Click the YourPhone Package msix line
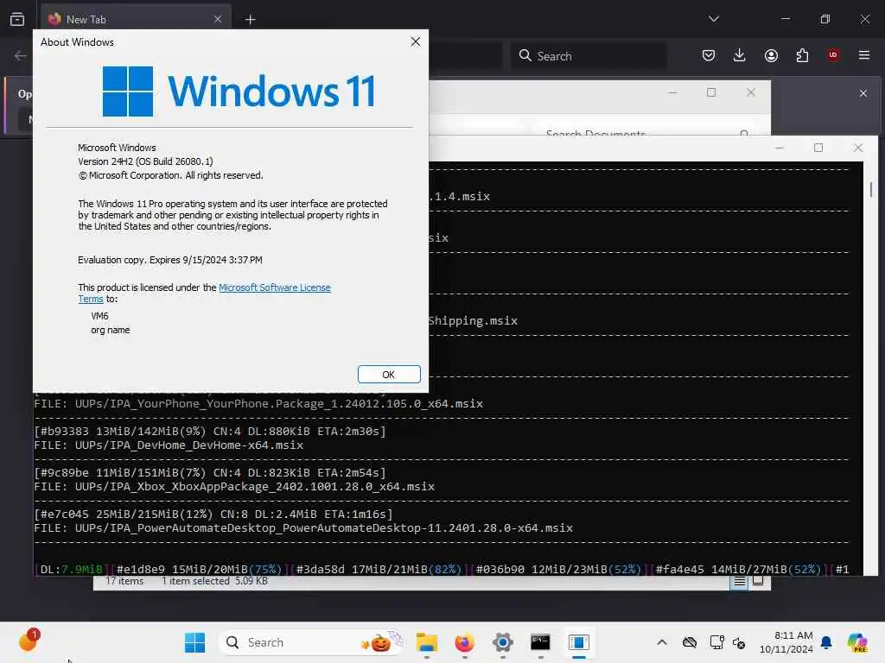Image resolution: width=885 pixels, height=663 pixels. (x=258, y=404)
